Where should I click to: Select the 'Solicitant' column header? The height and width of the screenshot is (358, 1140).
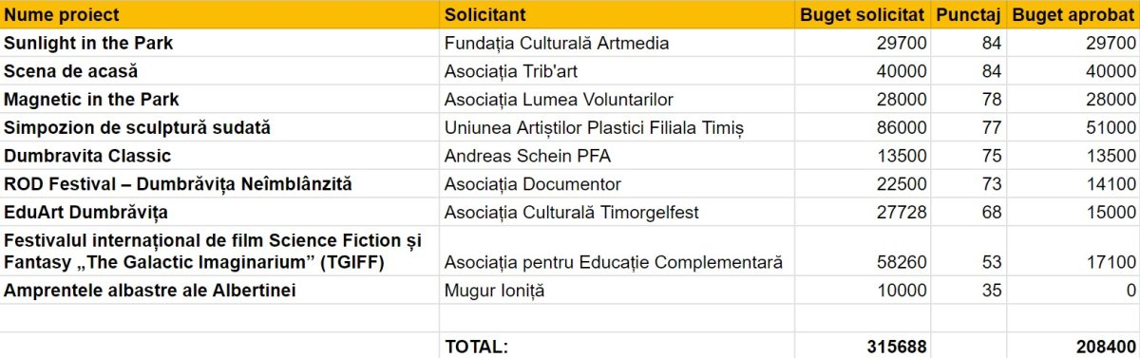coord(617,15)
